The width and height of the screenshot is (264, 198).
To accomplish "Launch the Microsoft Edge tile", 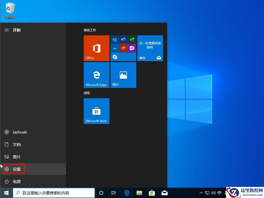I will (96, 75).
